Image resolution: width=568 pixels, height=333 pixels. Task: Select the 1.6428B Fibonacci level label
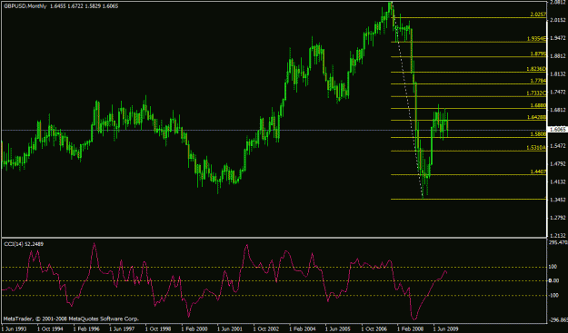pyautogui.click(x=536, y=117)
